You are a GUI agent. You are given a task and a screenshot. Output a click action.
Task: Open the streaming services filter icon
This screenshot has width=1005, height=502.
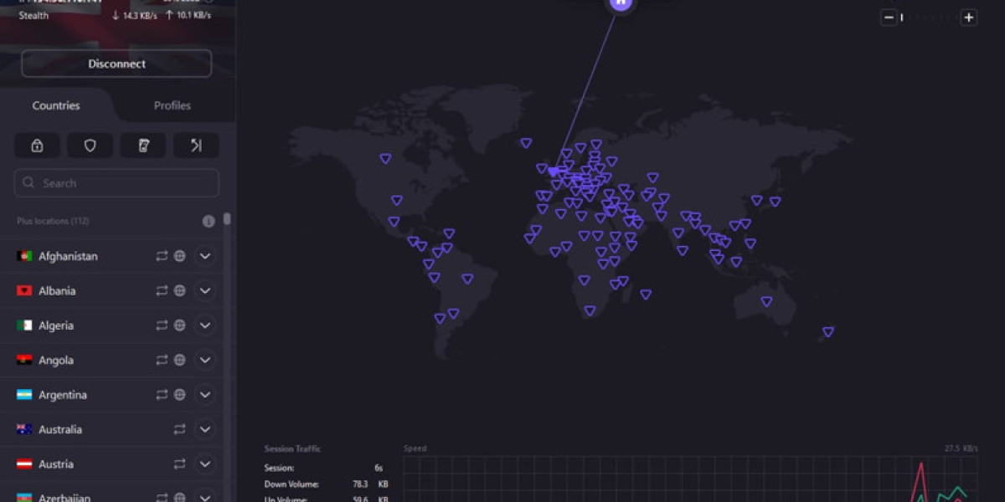click(142, 145)
